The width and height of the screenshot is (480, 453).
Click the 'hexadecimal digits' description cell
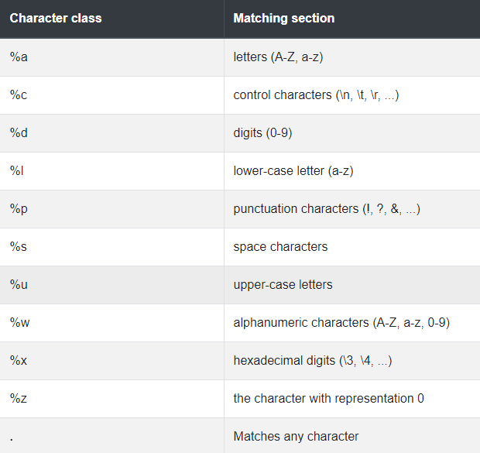click(x=310, y=360)
